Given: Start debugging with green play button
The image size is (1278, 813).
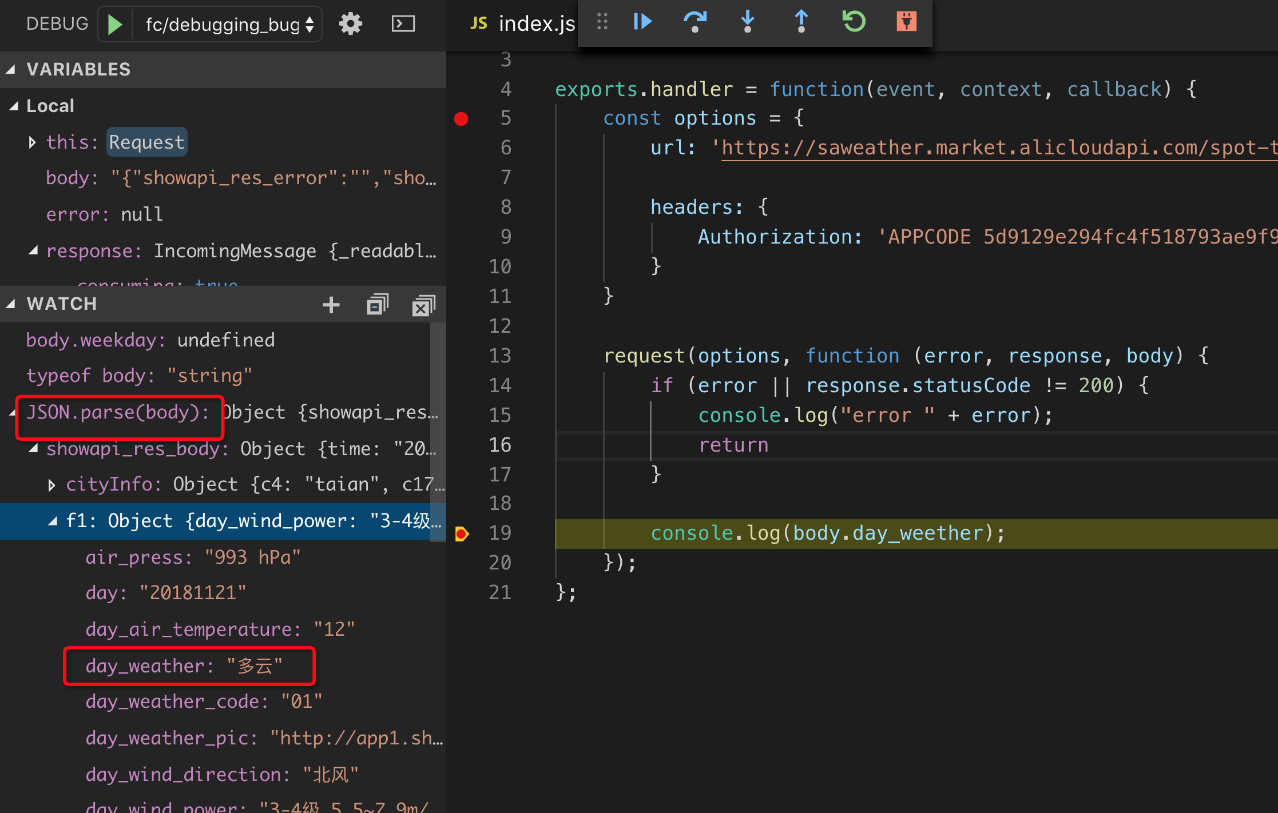Looking at the screenshot, I should pyautogui.click(x=115, y=24).
